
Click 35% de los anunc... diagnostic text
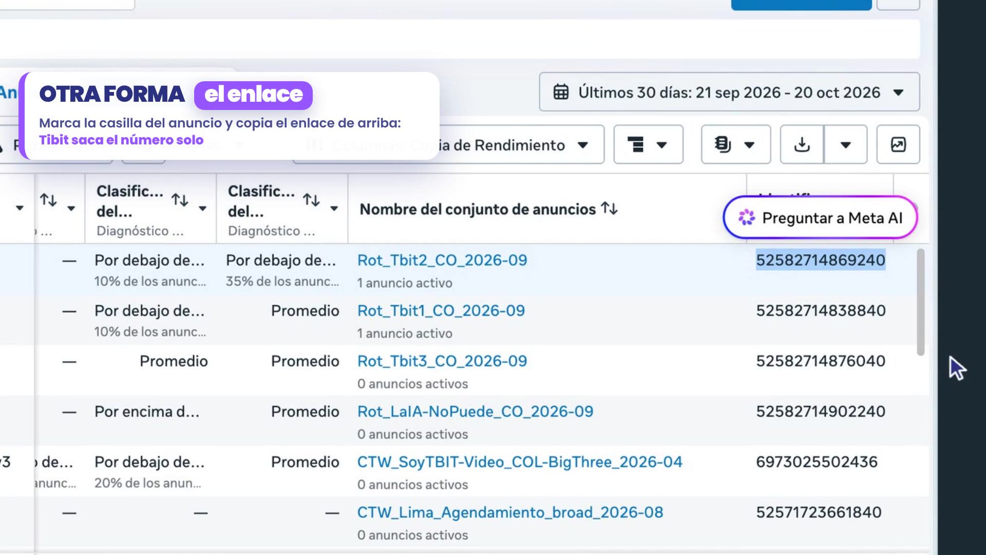282,281
